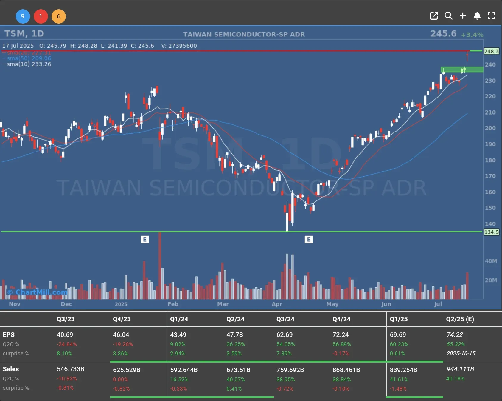Click EPS value 46.04
This screenshot has height=401, width=502.
pyautogui.click(x=121, y=335)
